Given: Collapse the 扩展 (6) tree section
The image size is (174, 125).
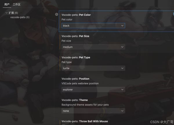Looking at the screenshot, I should point(6,13).
